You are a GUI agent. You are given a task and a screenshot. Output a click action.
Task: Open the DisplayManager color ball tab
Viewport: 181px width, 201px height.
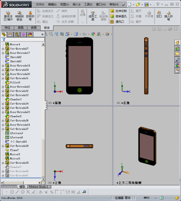coord(30,34)
